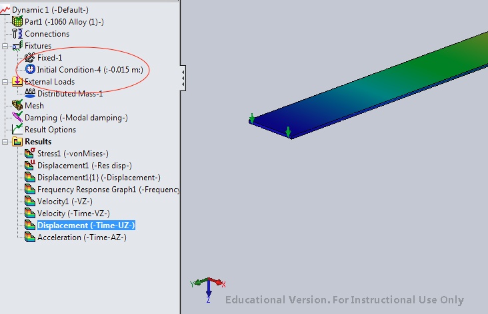
Task: Click the Distributed Mass-1 icon
Action: pyautogui.click(x=30, y=93)
